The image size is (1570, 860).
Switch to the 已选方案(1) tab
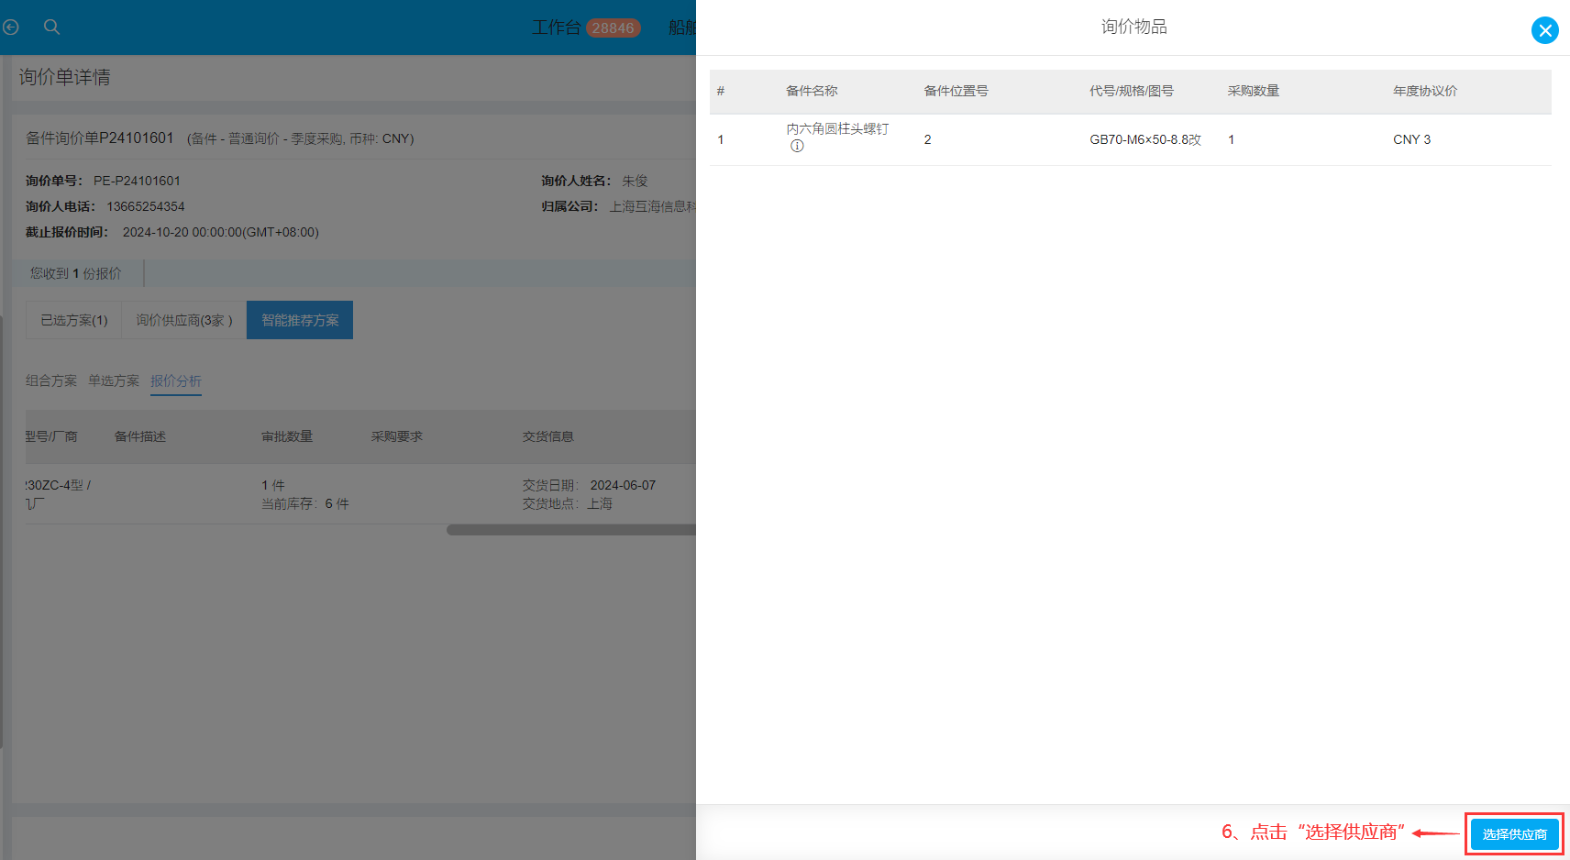(x=74, y=320)
